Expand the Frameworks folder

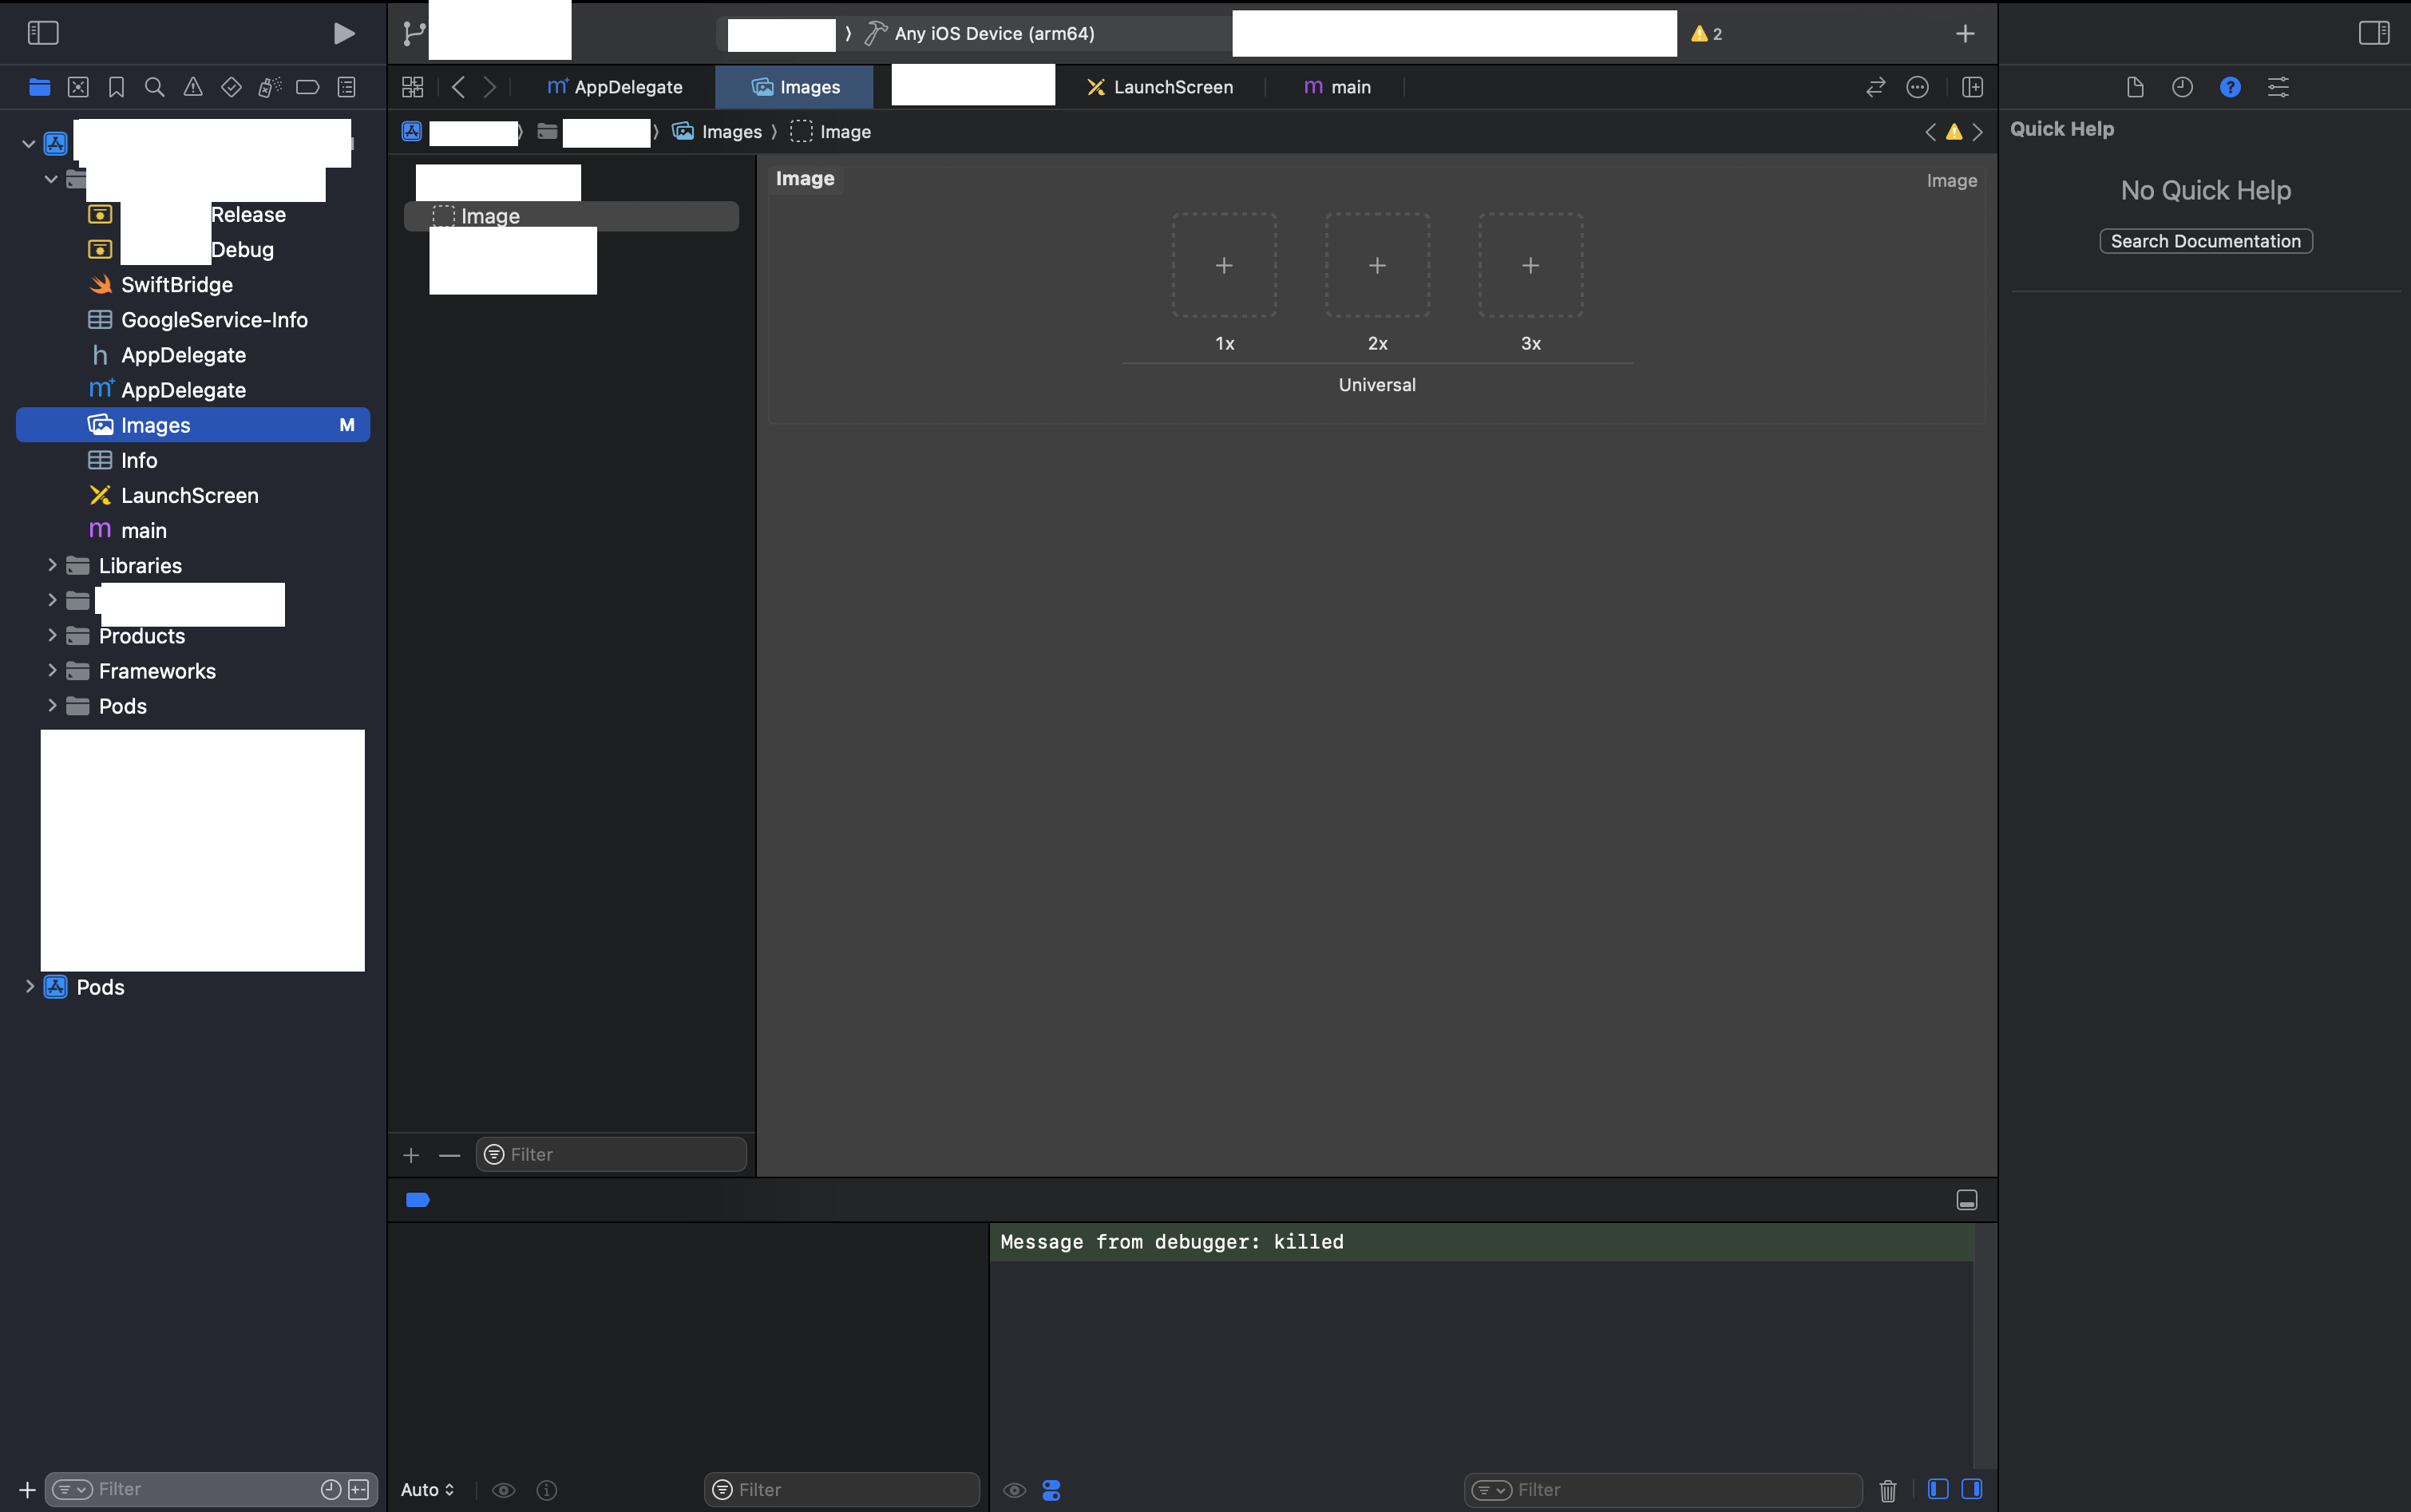[52, 670]
